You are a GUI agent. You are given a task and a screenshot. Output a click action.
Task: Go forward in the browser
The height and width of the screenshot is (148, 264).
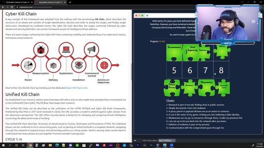click(x=7, y=7)
